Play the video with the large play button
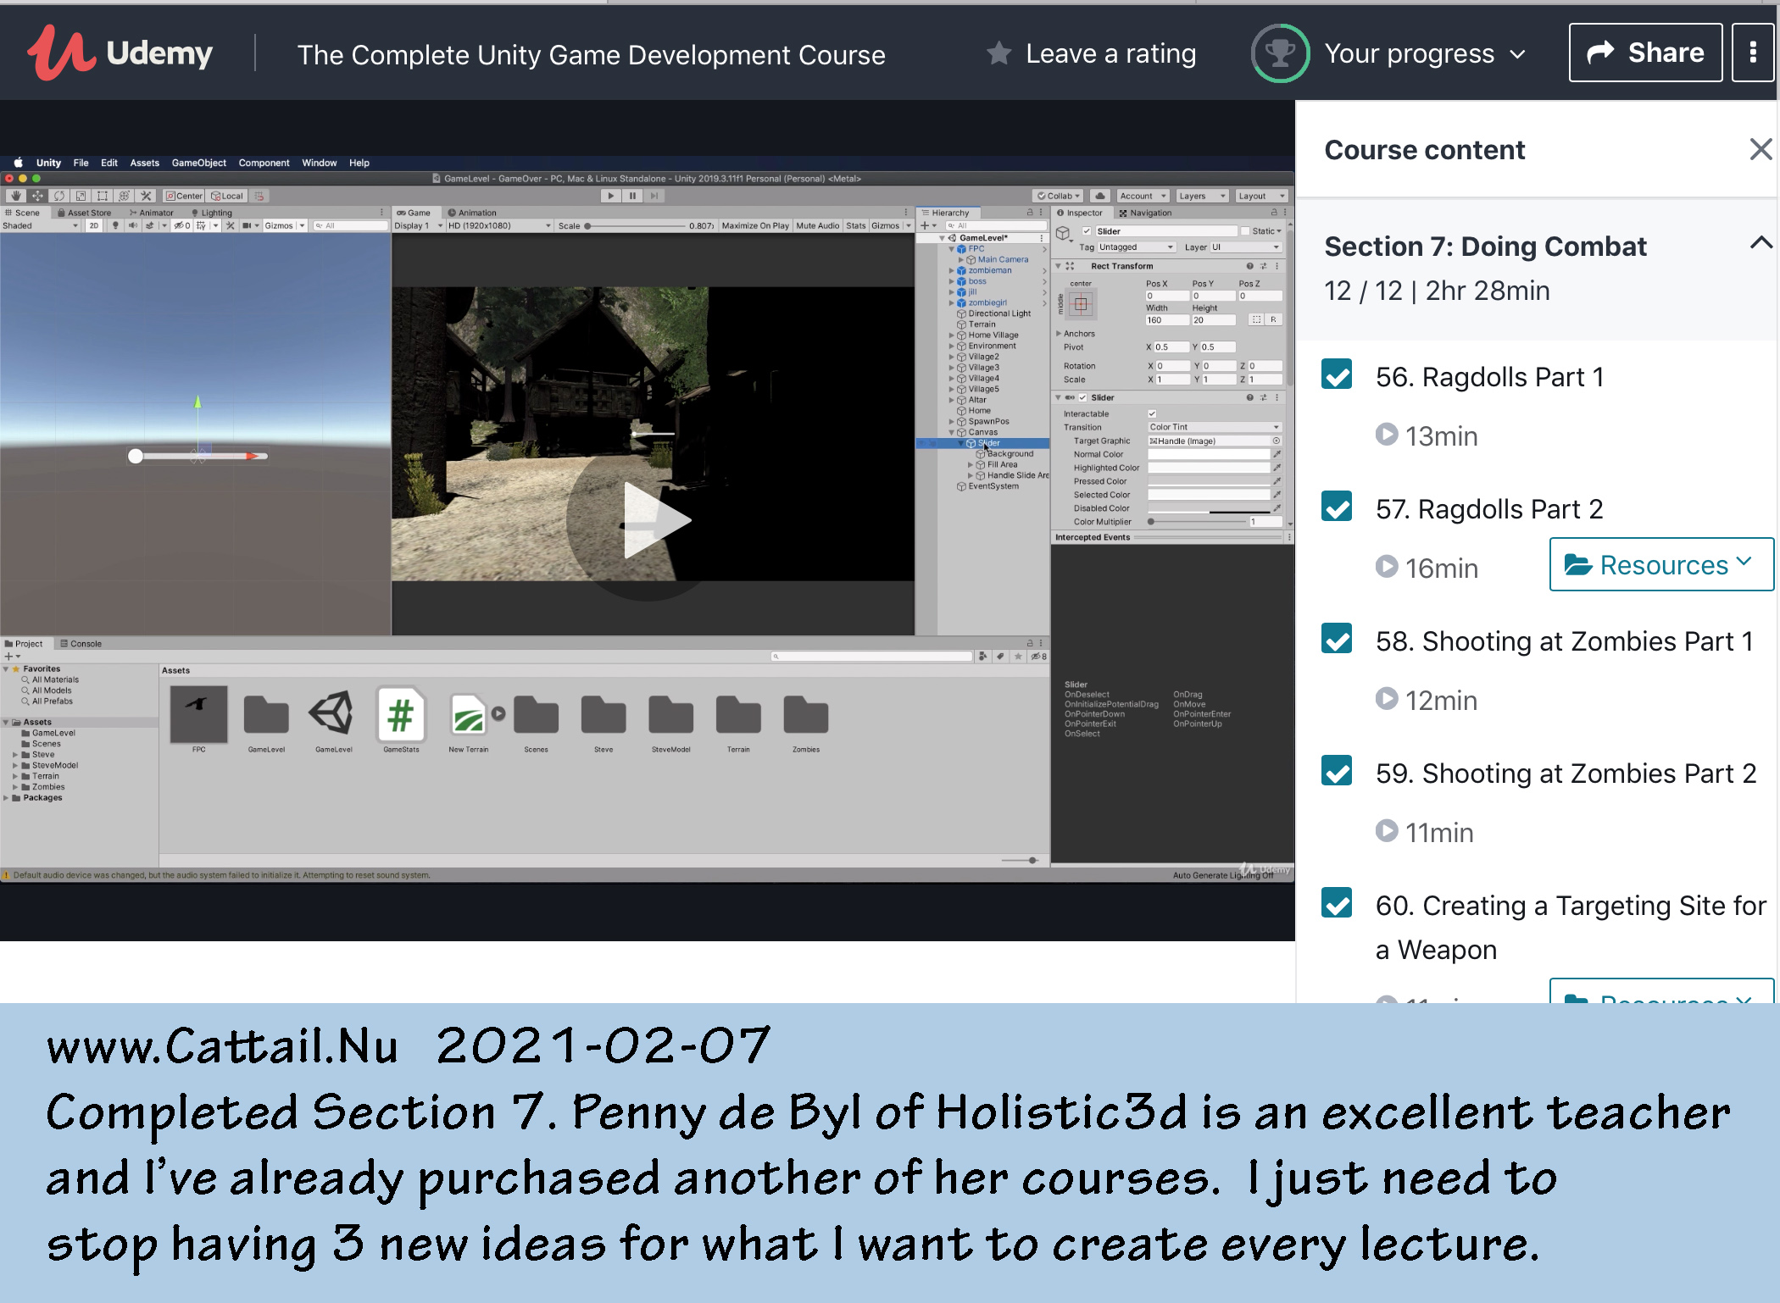1780x1303 pixels. point(649,518)
